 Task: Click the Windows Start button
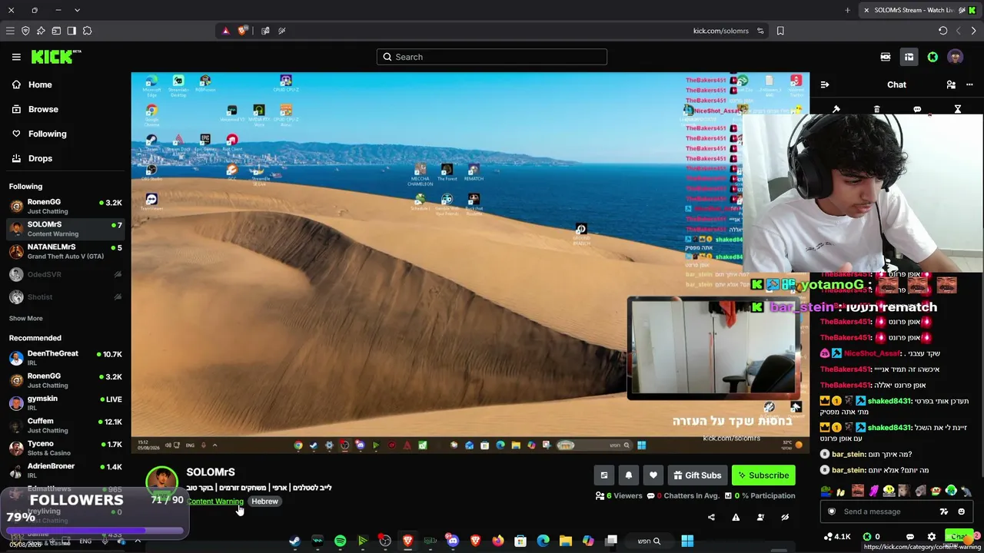[687, 541]
